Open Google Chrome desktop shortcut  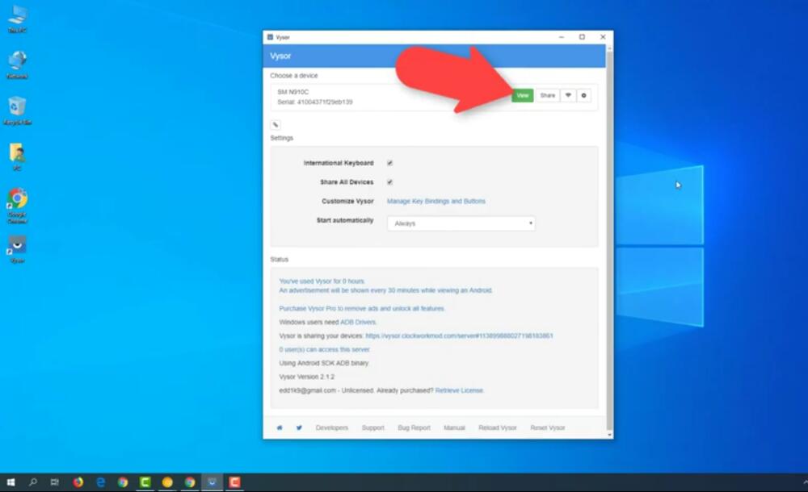tap(17, 206)
